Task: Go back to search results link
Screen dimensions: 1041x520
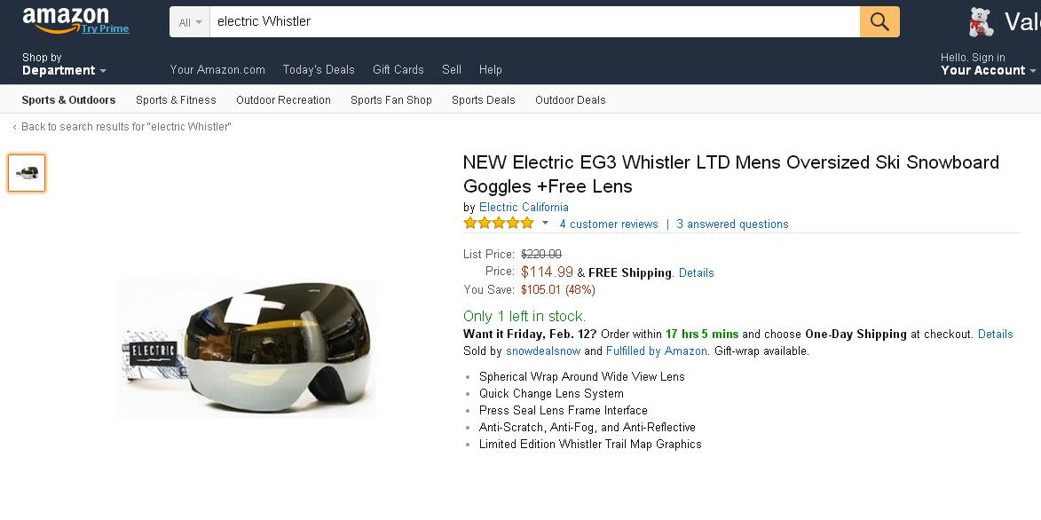Action: (122, 127)
